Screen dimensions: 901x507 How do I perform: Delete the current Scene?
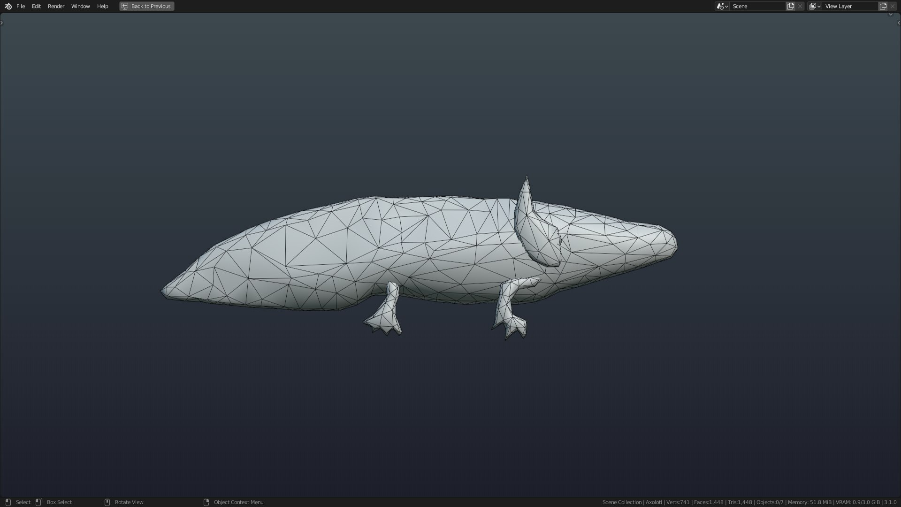coord(800,6)
